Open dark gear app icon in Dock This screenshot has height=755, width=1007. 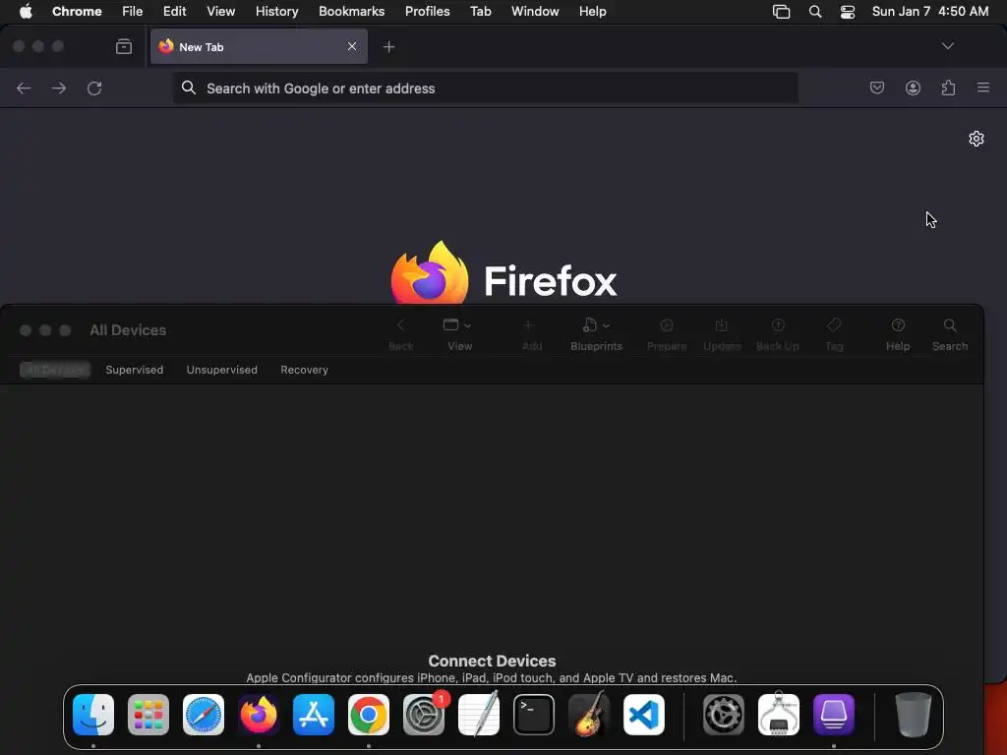724,715
